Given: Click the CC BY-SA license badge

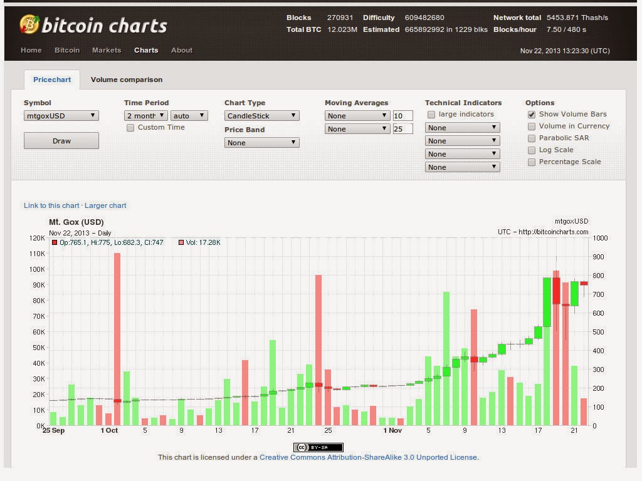Looking at the screenshot, I should [x=318, y=447].
